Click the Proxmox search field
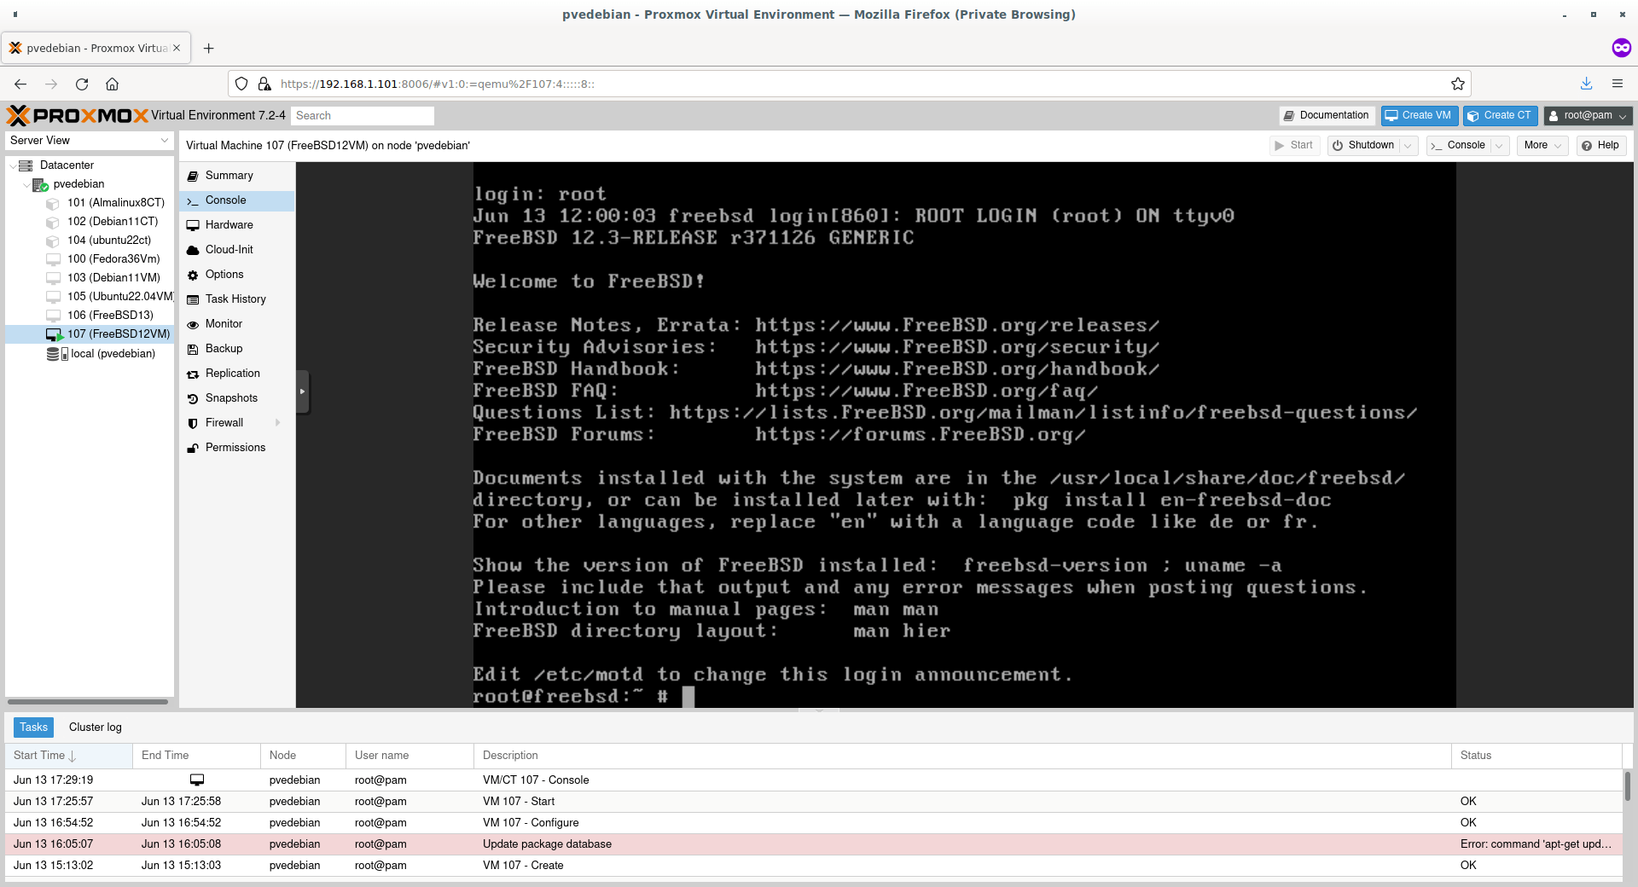The image size is (1638, 887). tap(362, 116)
